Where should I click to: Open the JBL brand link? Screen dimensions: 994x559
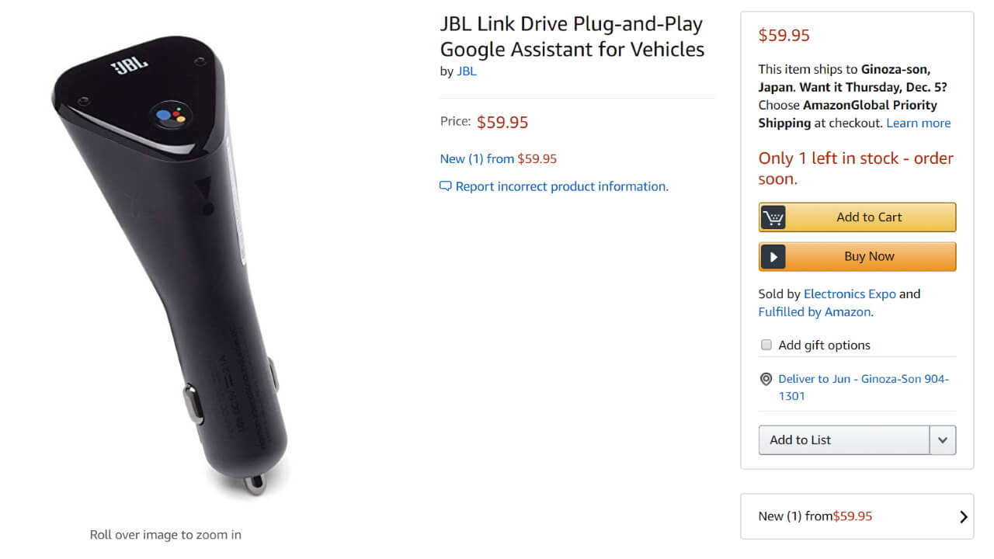coord(467,71)
